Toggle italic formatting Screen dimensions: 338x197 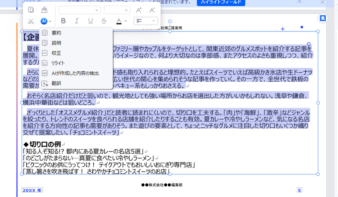[x=77, y=21]
